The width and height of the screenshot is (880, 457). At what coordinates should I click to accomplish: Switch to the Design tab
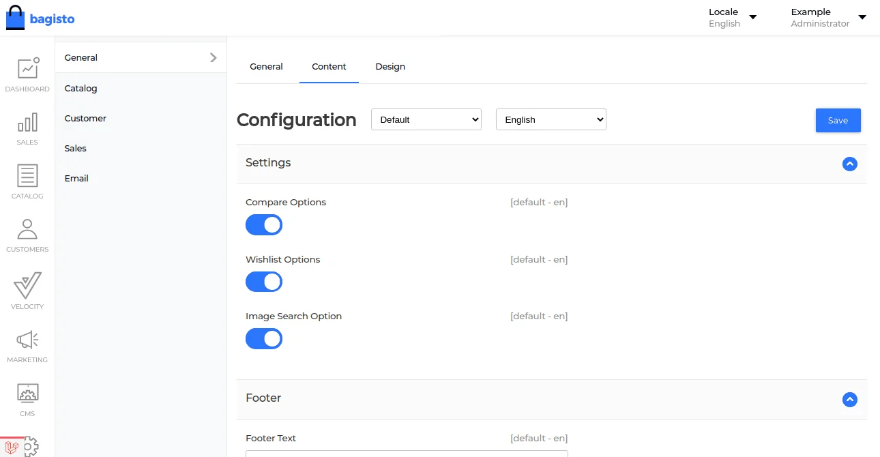[x=390, y=67]
